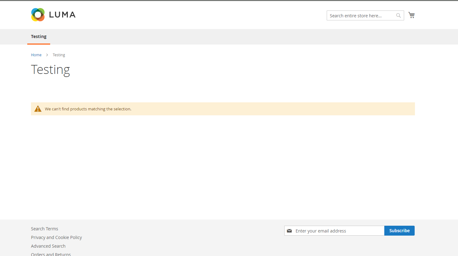The image size is (458, 256).
Task: Click the Subscribe button
Action: tap(399, 231)
